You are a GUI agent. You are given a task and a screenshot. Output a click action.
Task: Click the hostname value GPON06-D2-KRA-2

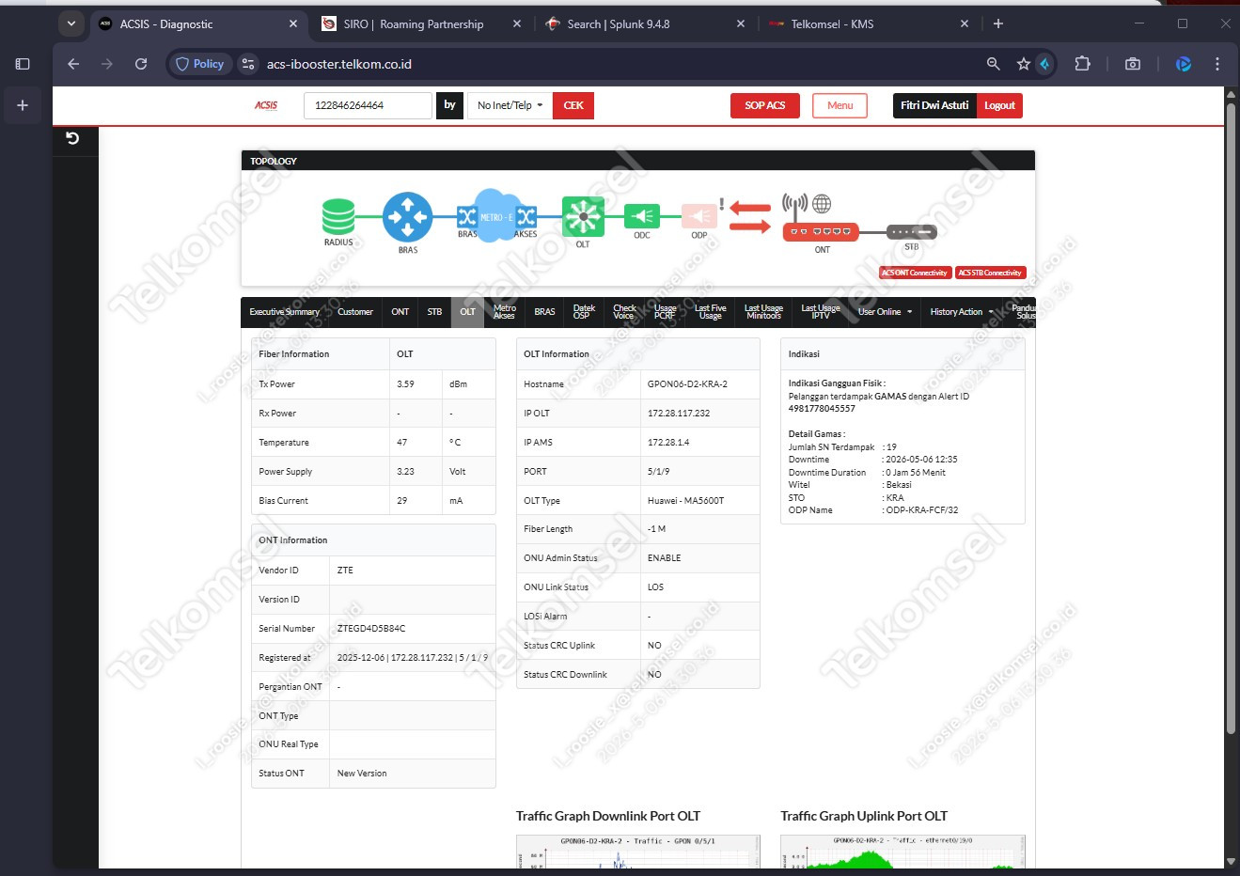pyautogui.click(x=687, y=384)
